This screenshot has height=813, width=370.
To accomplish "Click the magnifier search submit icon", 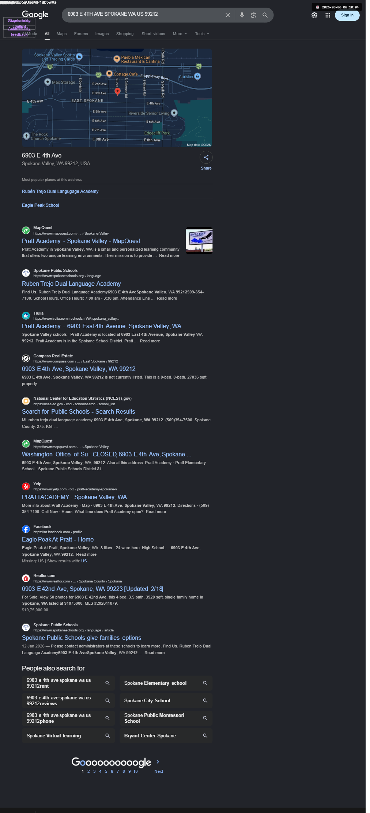I will click(265, 15).
